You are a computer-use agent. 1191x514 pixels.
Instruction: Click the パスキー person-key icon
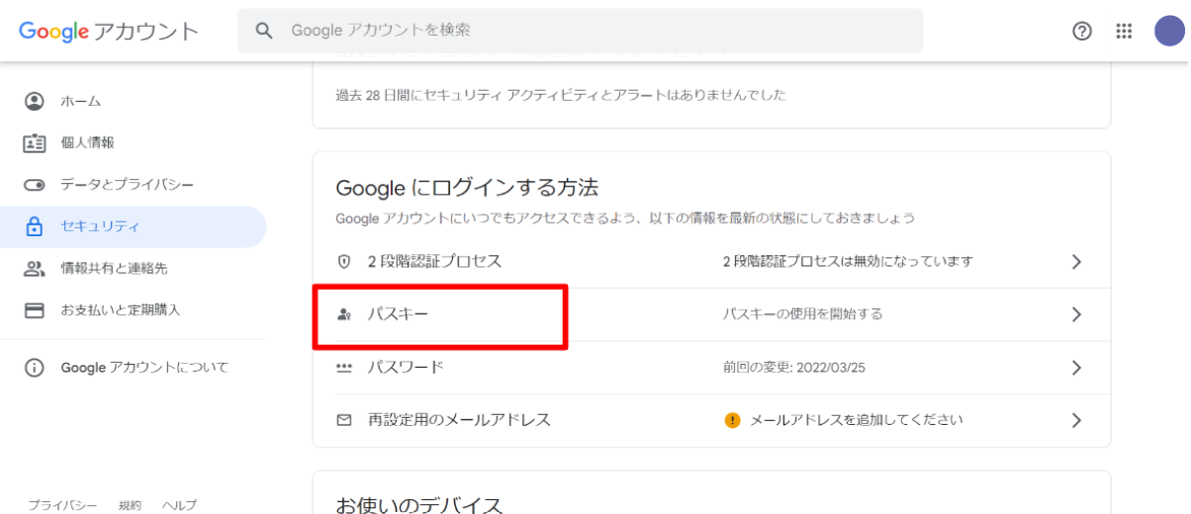344,314
